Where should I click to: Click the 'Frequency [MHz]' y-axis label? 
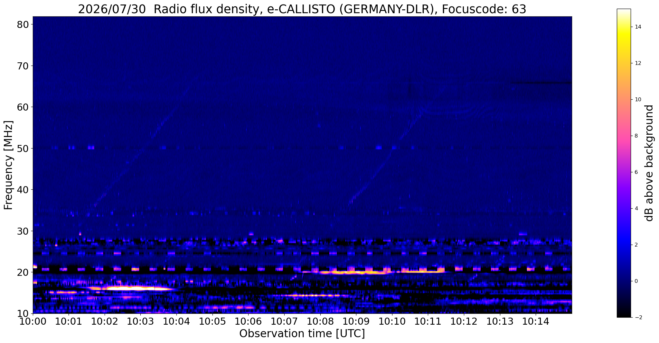click(x=8, y=165)
